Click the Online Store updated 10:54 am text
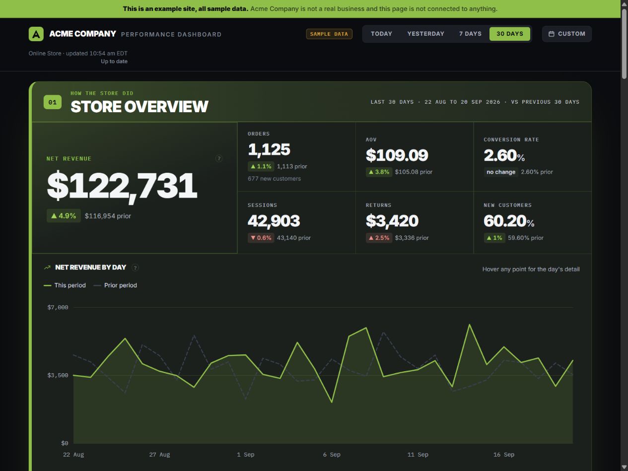 click(78, 53)
